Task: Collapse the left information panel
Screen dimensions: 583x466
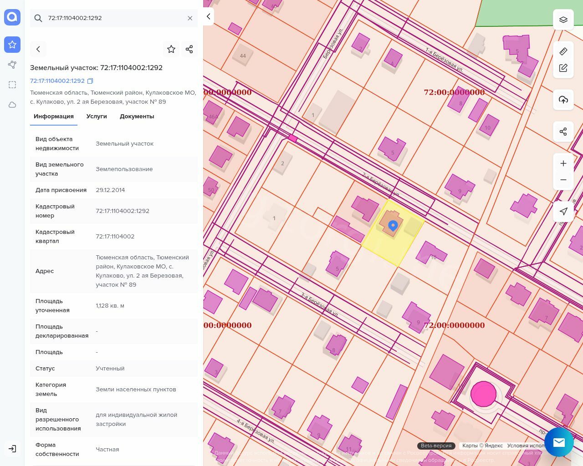Action: (x=208, y=16)
